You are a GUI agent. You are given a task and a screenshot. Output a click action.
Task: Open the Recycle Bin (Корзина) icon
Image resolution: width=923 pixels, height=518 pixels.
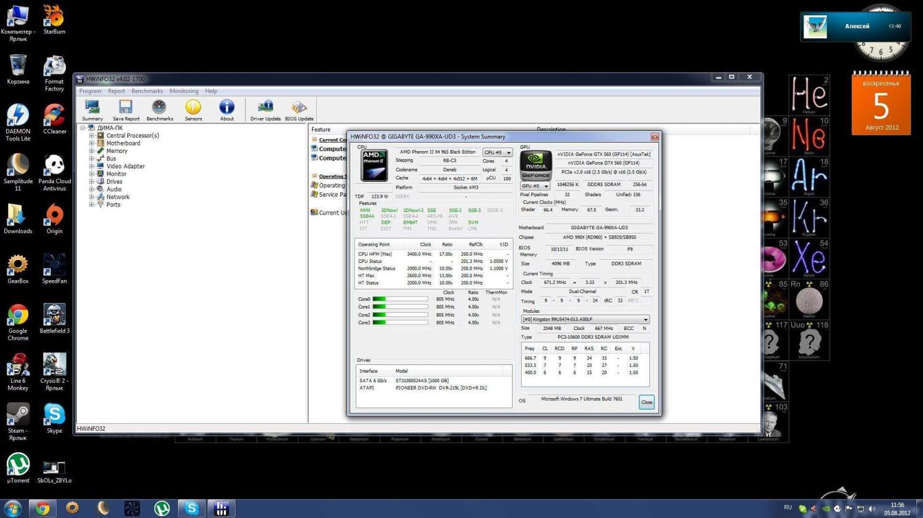18,69
